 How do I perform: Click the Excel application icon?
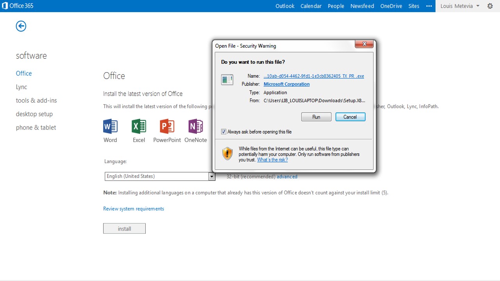[x=139, y=126]
